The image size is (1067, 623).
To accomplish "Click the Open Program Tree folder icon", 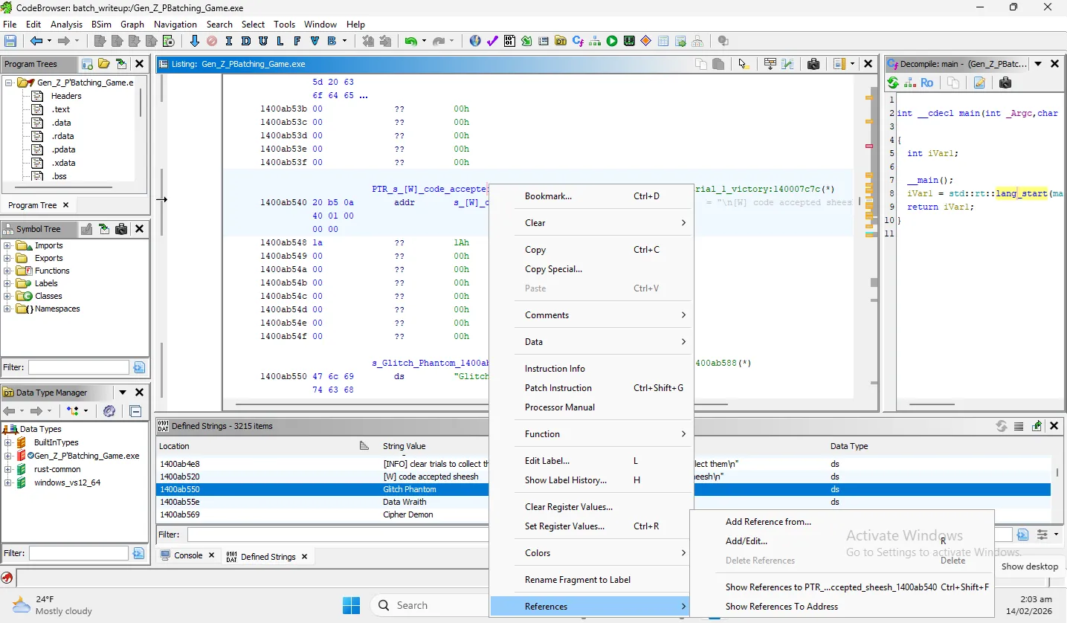I will 104,64.
